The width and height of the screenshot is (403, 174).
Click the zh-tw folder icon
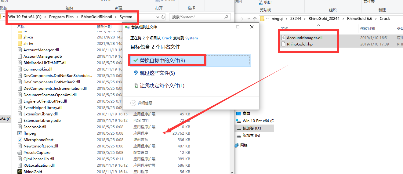coord(20,44)
